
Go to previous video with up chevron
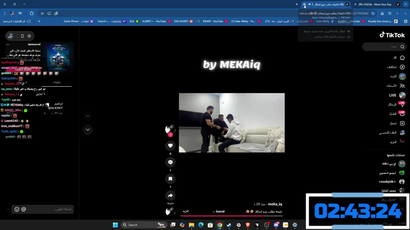point(88,116)
